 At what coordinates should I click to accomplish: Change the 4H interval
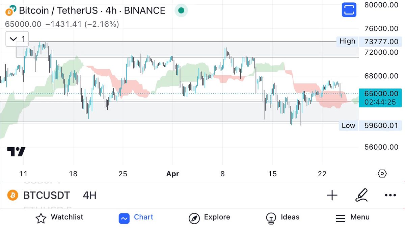coord(89,195)
